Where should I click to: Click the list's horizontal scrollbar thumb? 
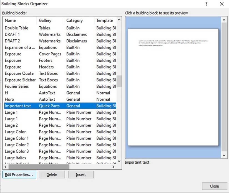point(39,167)
